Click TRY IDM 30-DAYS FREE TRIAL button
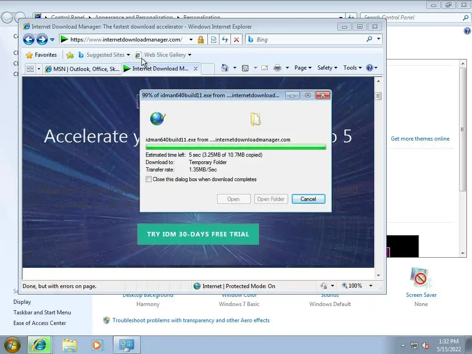 click(x=198, y=234)
